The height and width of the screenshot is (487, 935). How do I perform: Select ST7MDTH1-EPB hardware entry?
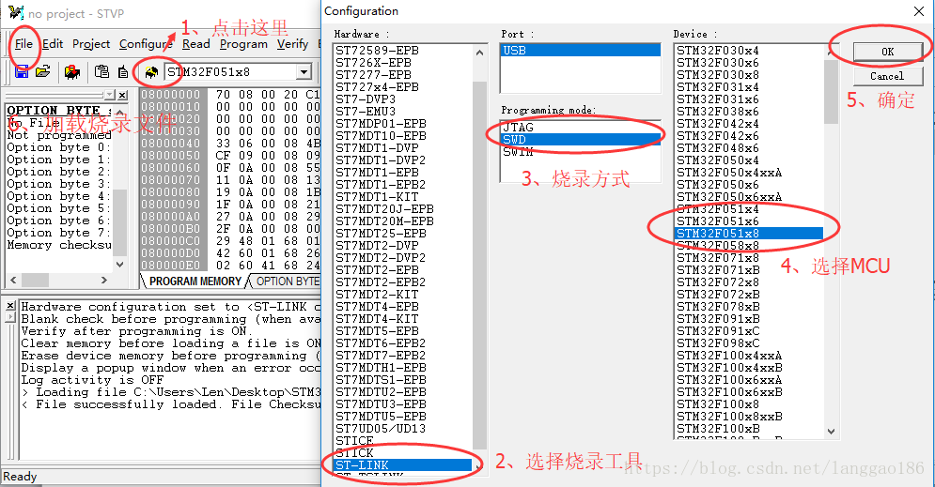(x=403, y=367)
